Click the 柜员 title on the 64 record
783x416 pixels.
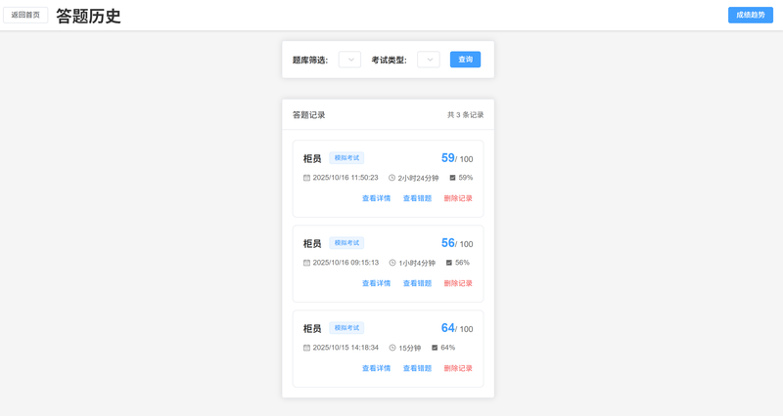312,328
